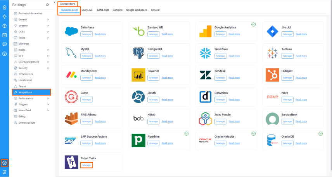Click Manage under Ticket Tailor
Screen dimensions: 332x177
pos(86,165)
